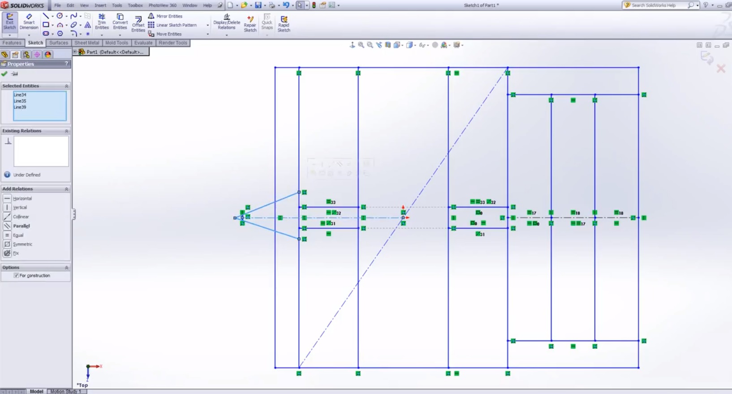Activate the Trim Entities tool
This screenshot has width=732, height=394.
(102, 21)
